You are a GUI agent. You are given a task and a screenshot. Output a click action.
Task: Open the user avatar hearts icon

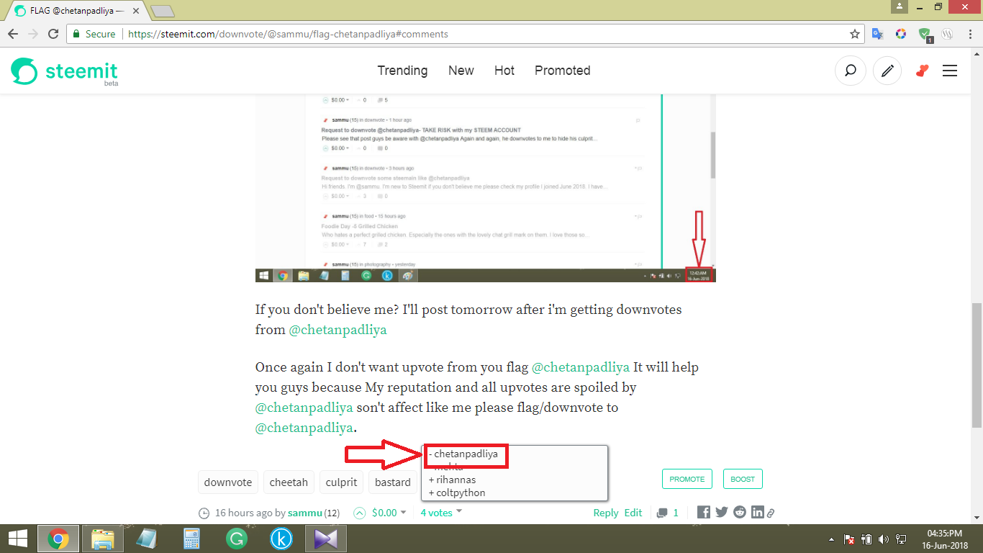point(922,71)
